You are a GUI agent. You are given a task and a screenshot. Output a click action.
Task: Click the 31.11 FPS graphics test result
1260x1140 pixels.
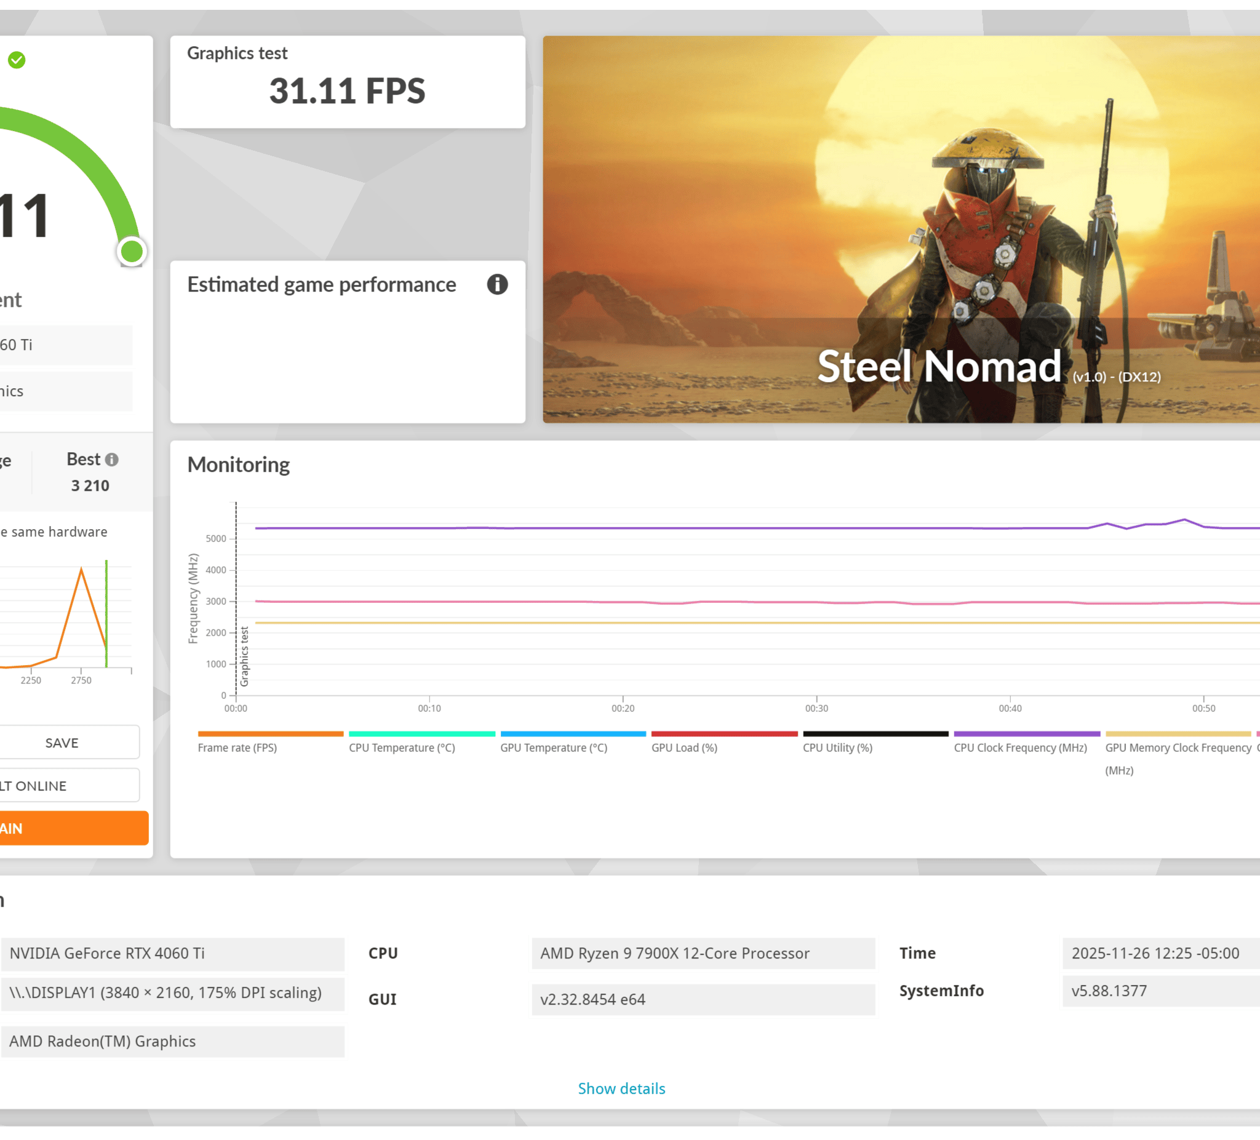coord(348,91)
